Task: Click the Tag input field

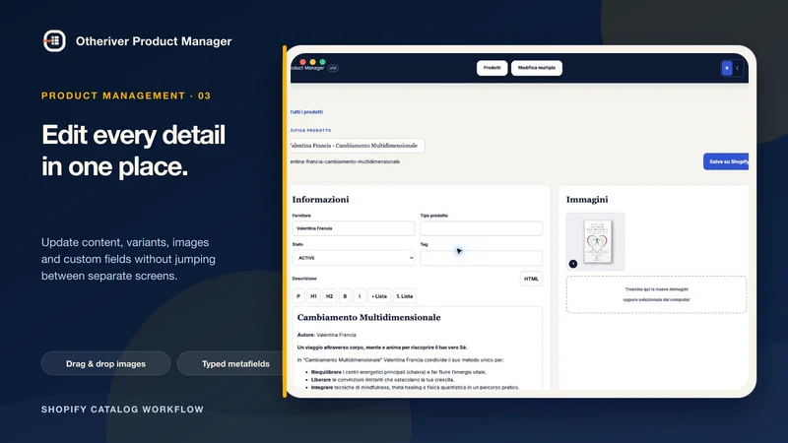Action: (x=481, y=258)
